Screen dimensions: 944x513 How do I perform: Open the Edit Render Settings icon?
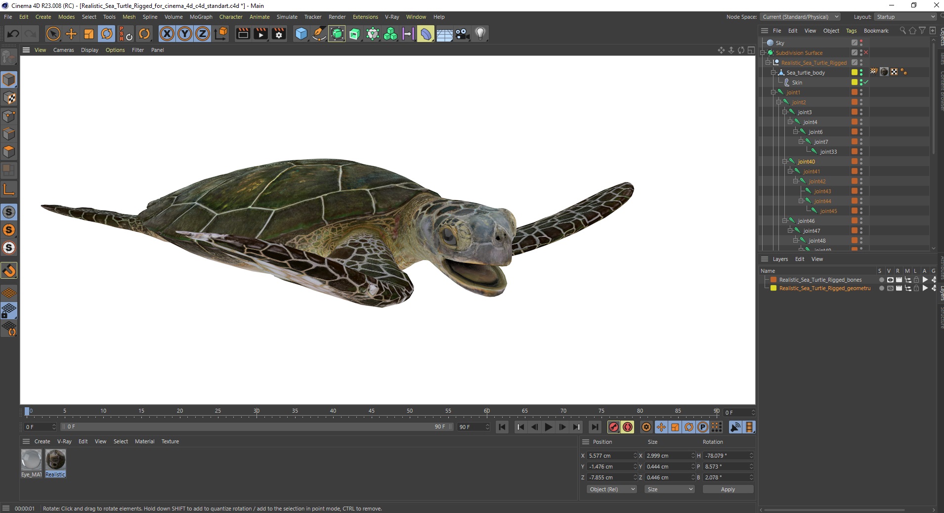click(x=279, y=34)
